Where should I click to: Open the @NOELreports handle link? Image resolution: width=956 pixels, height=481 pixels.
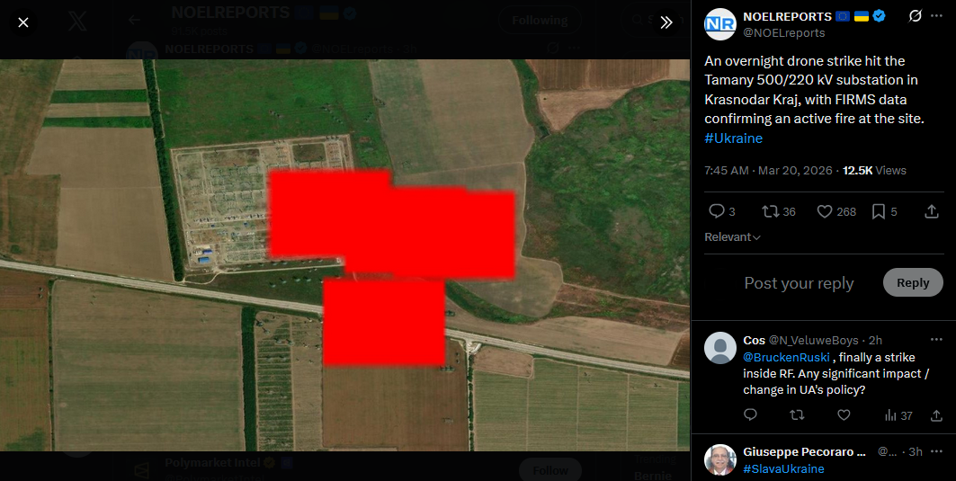coord(783,33)
